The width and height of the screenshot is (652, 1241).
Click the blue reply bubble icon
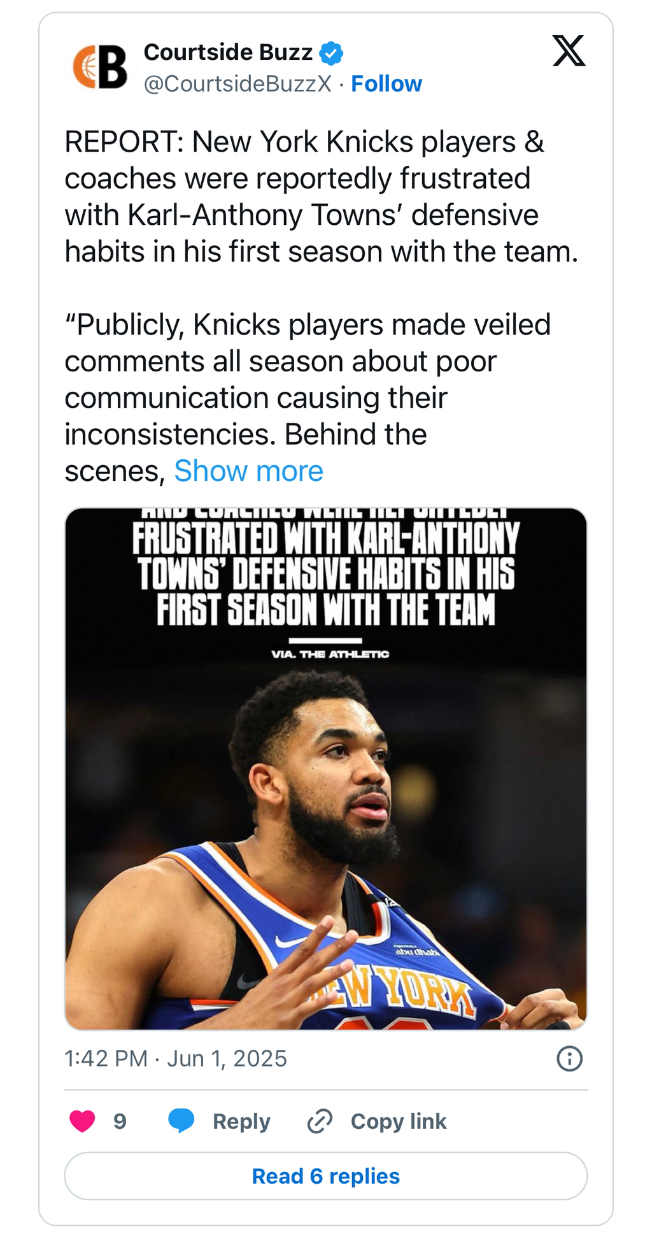coord(181,1121)
